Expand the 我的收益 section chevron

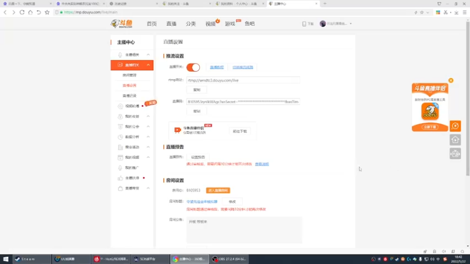coord(148,116)
